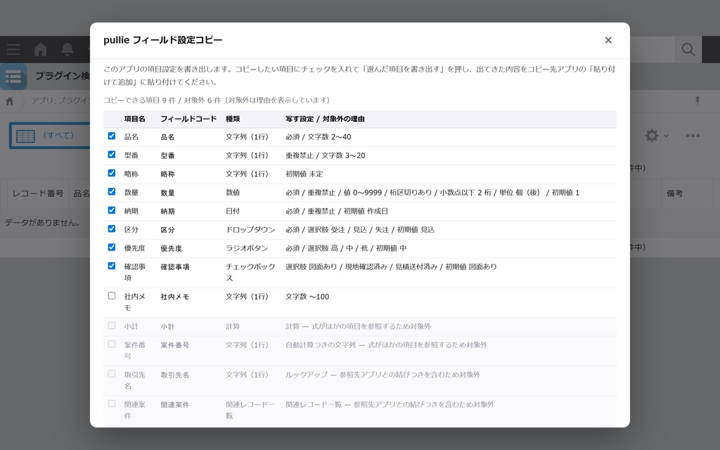Click the 関連レコード一覧 exclusion reason text
The height and width of the screenshot is (450, 720).
(390, 404)
